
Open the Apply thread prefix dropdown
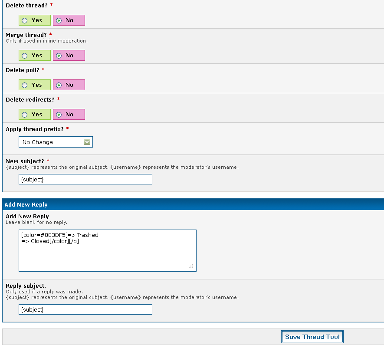(56, 142)
